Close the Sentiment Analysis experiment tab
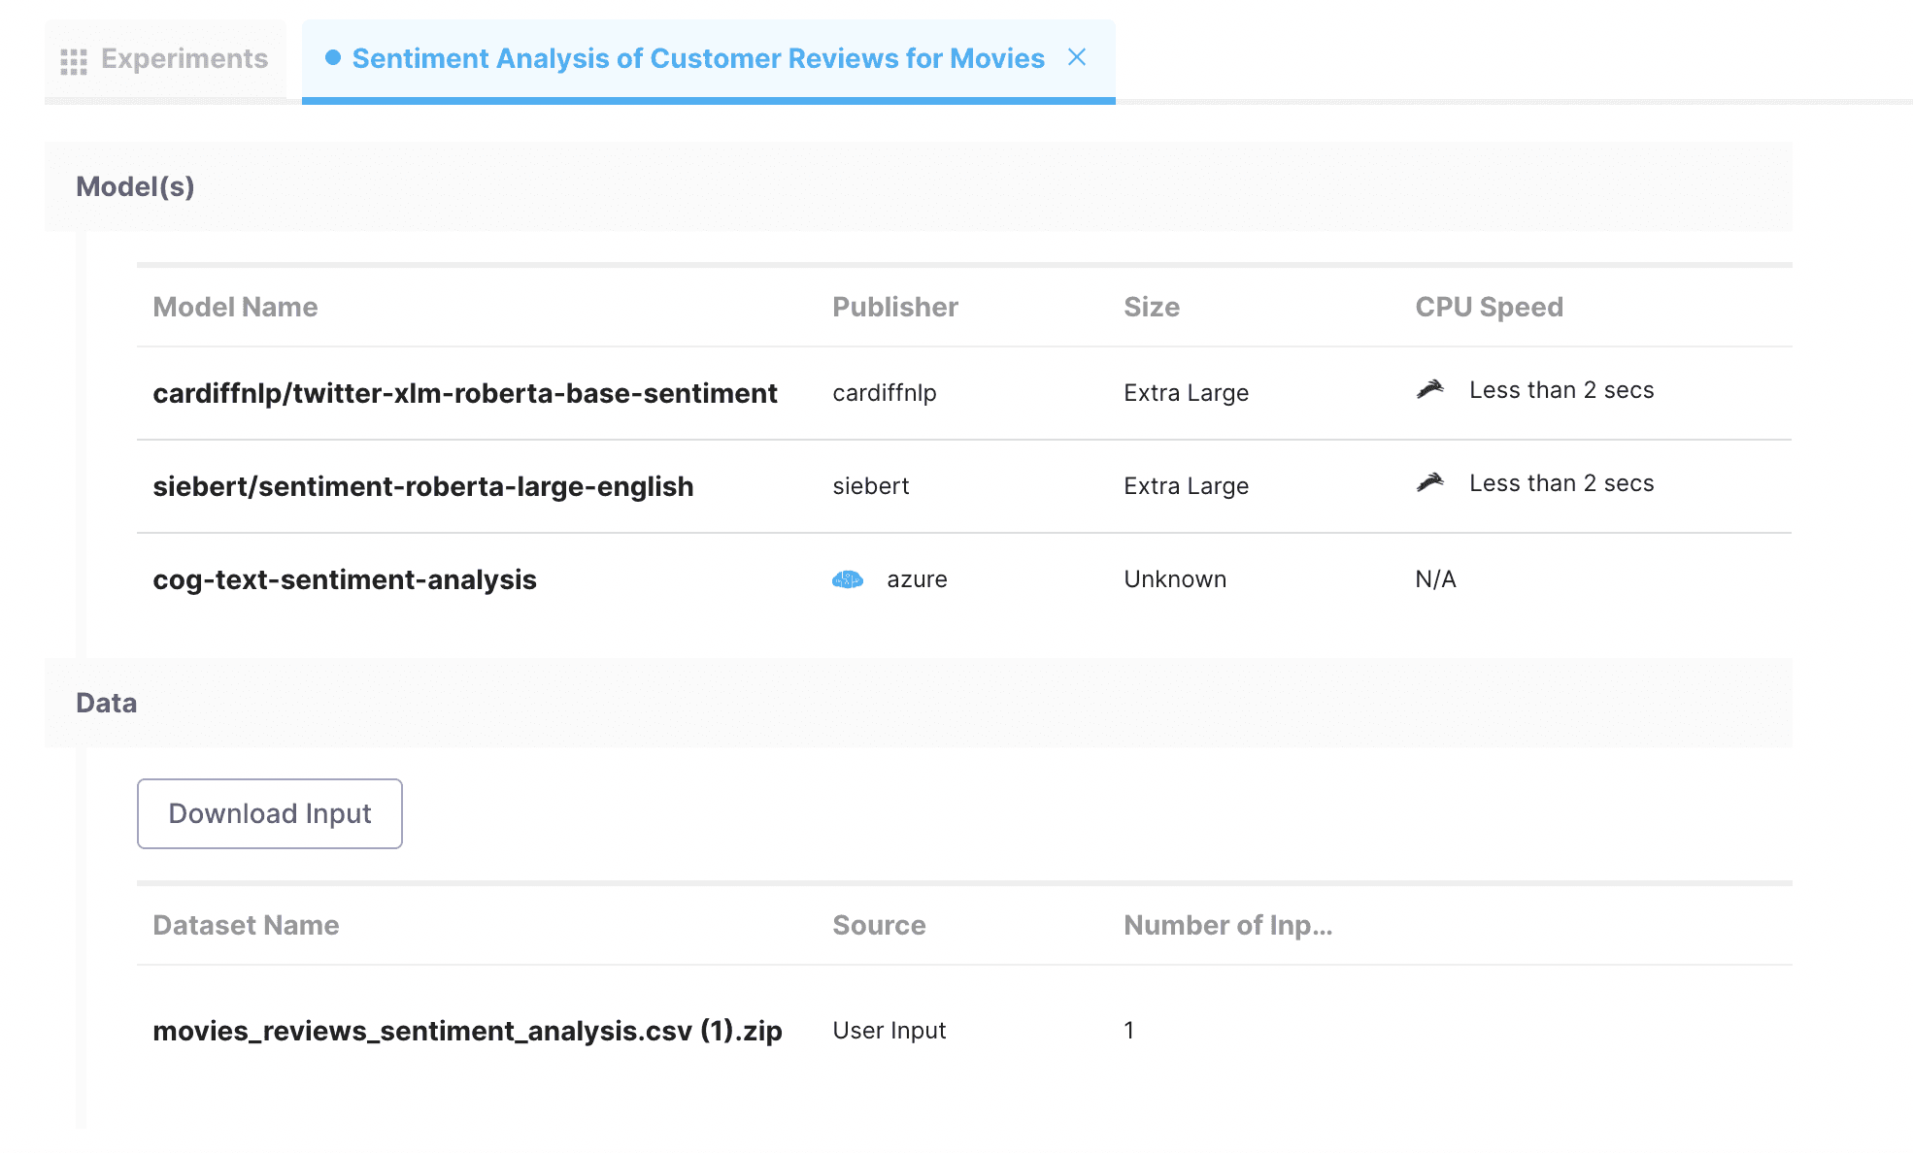 click(1077, 57)
